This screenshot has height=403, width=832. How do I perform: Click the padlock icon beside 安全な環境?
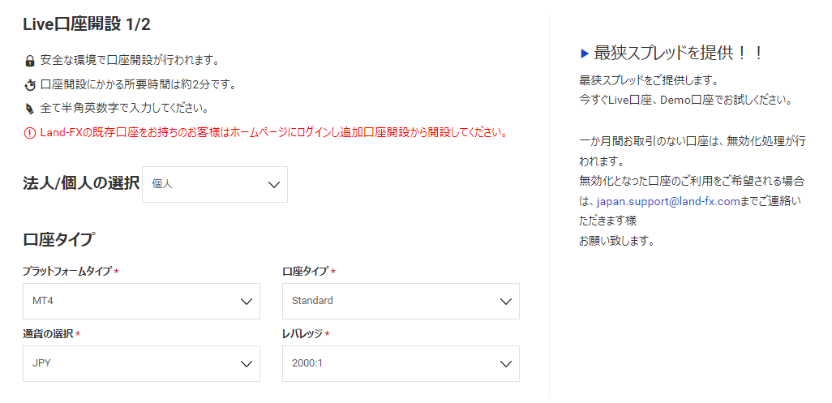30,61
